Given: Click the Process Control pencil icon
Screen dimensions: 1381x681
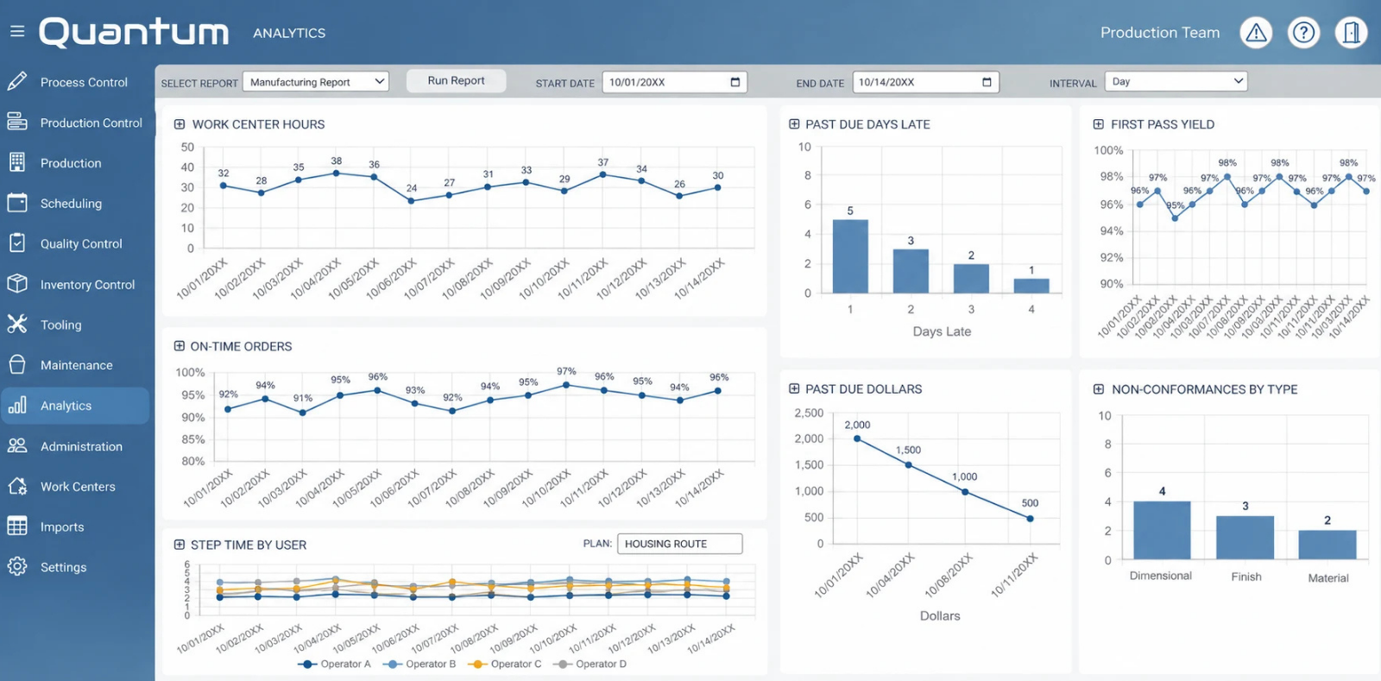Looking at the screenshot, I should (17, 82).
